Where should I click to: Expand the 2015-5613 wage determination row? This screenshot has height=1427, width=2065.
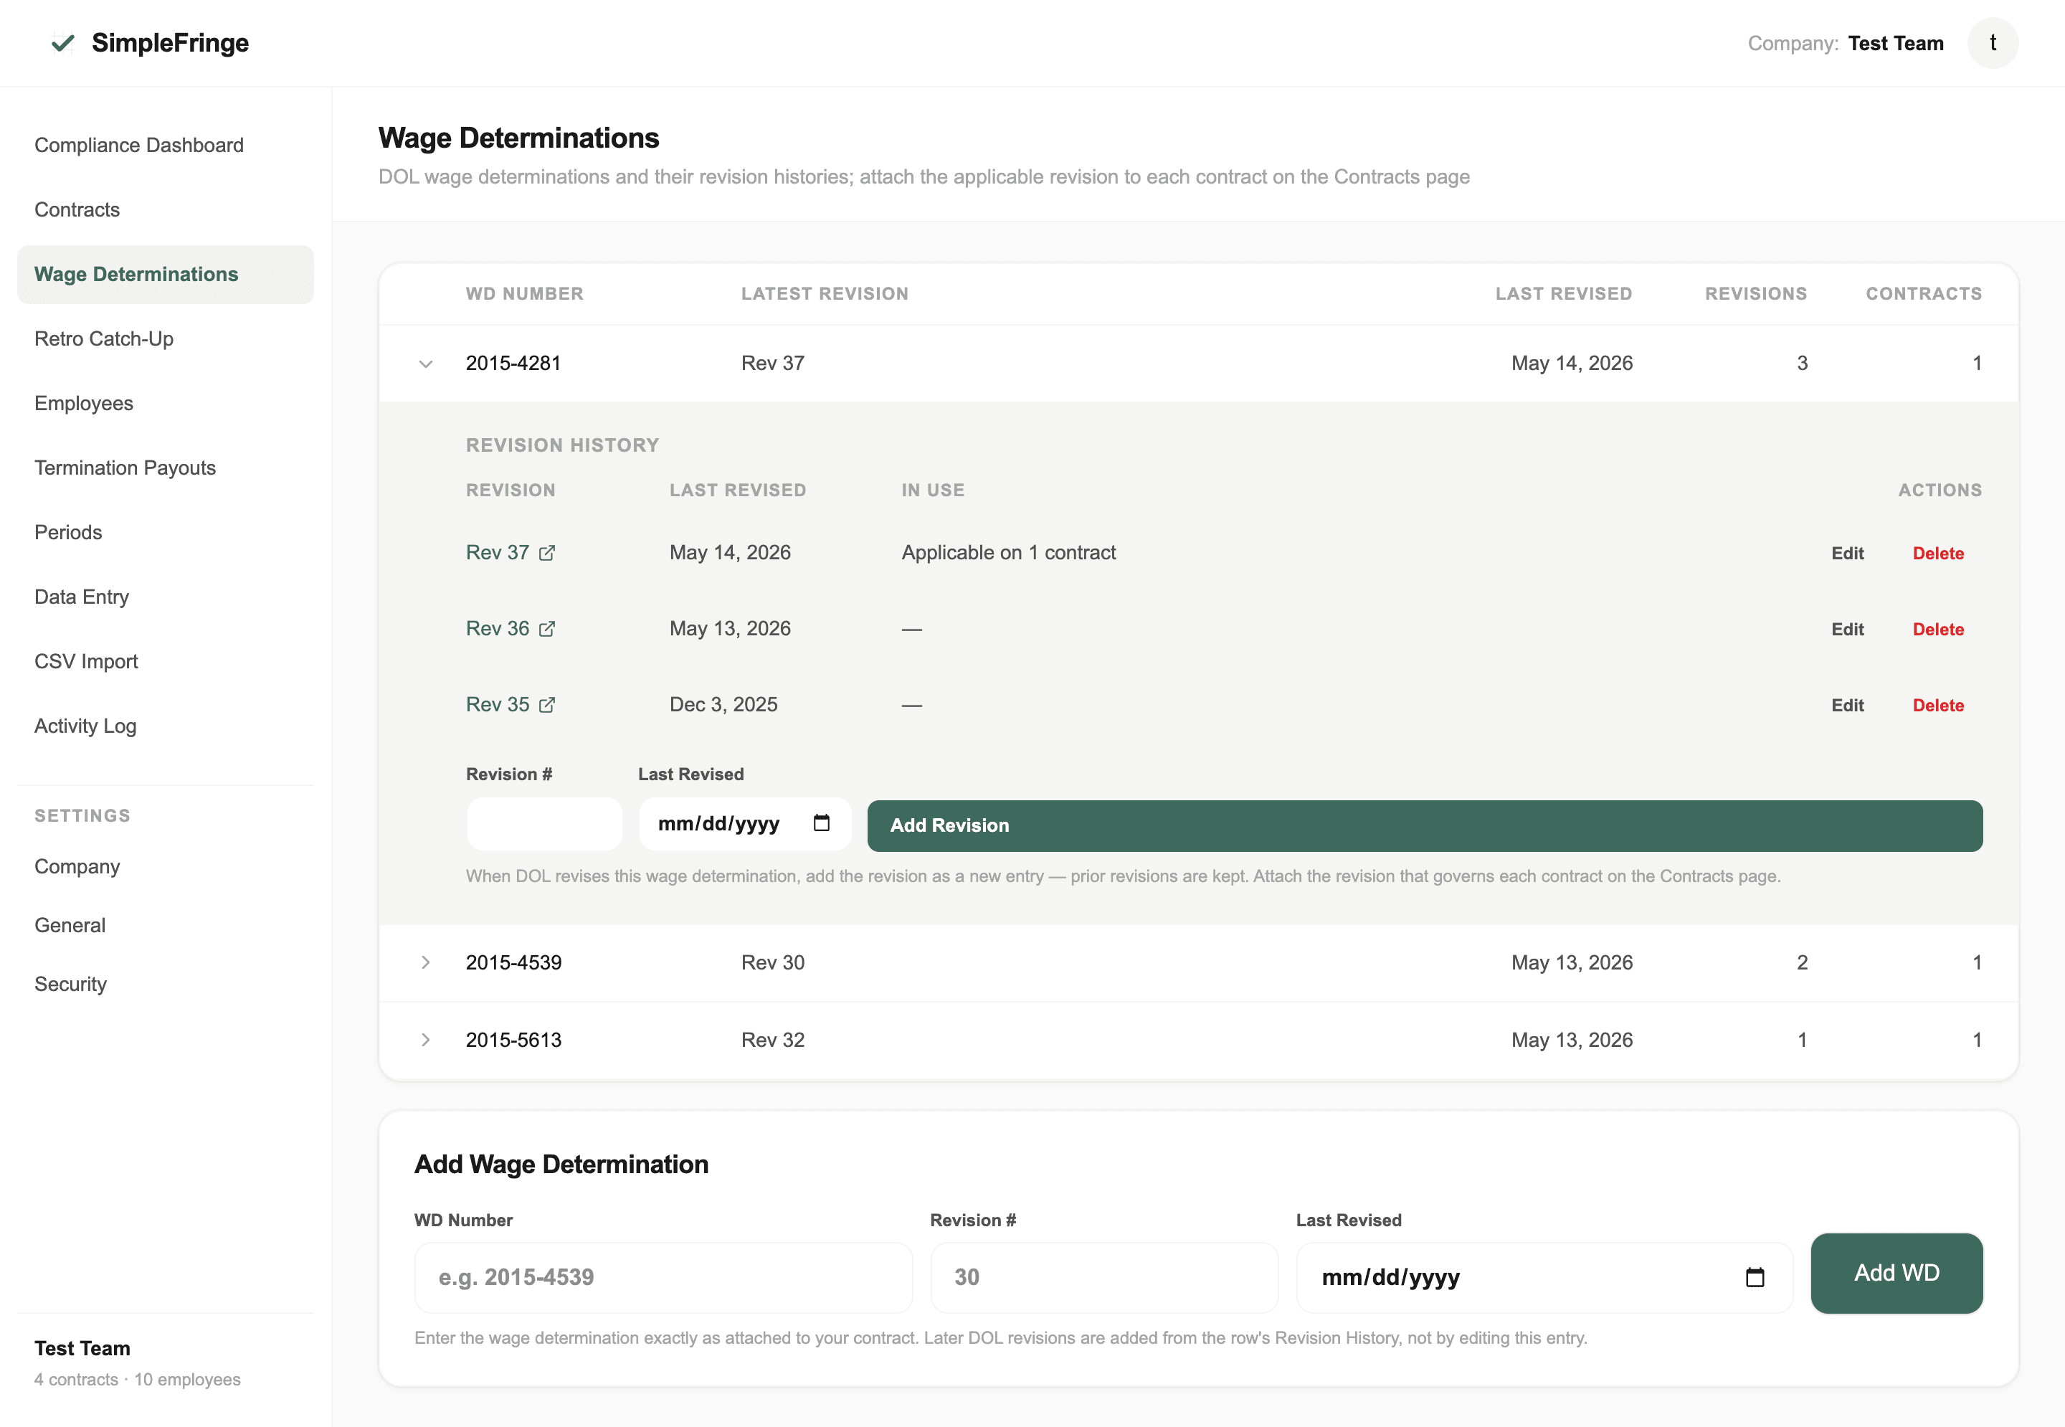[425, 1040]
